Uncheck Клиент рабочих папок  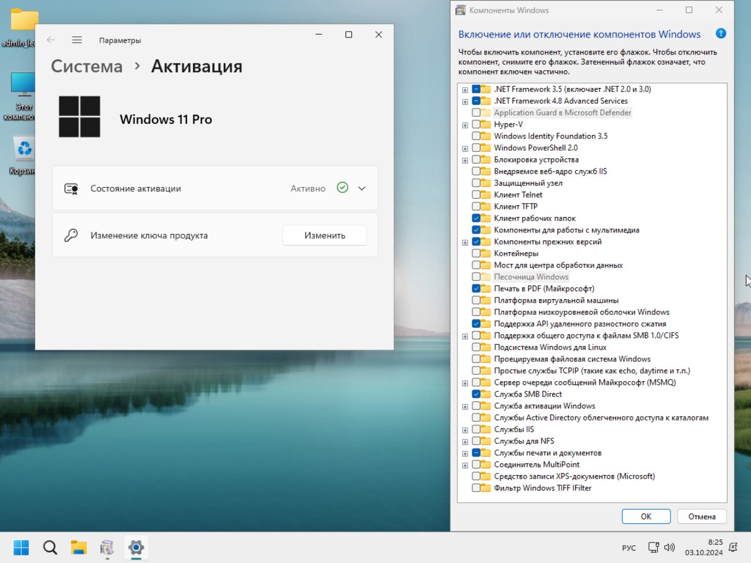pos(475,218)
